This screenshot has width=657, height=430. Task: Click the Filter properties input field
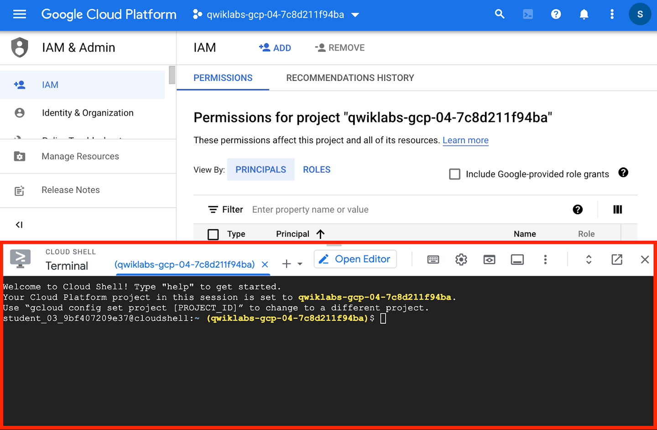pyautogui.click(x=310, y=209)
